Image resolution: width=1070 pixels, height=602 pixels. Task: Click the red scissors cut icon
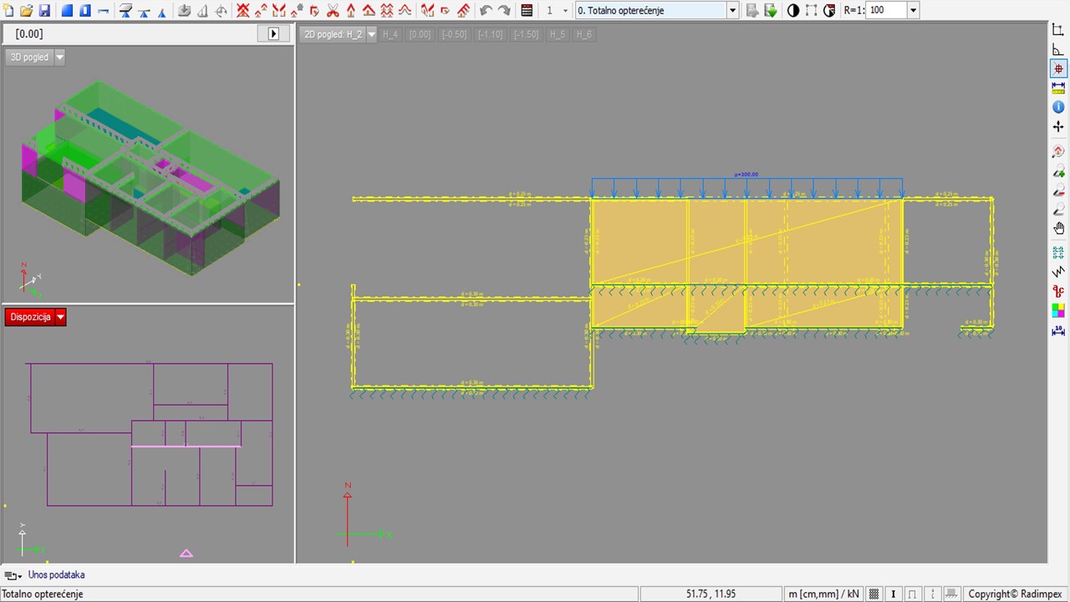tap(333, 11)
